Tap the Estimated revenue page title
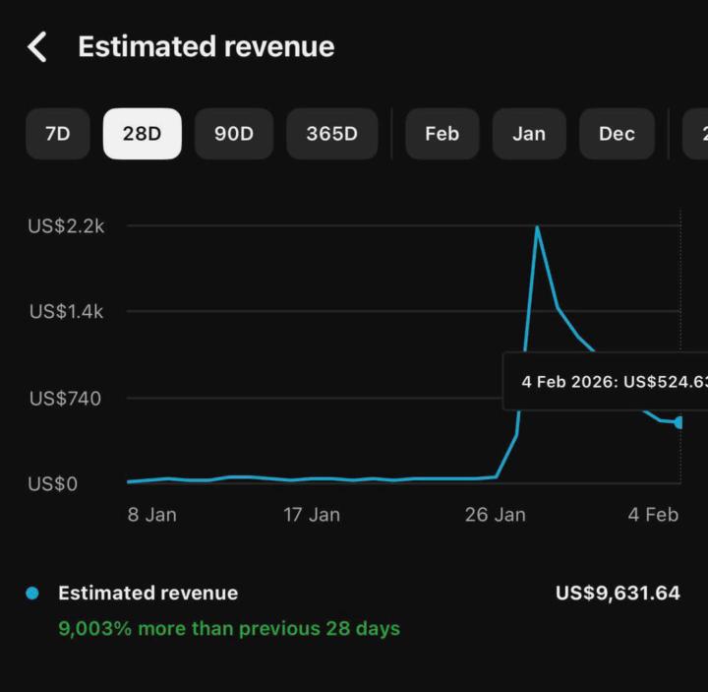Viewport: 708px width, 692px height. [206, 46]
